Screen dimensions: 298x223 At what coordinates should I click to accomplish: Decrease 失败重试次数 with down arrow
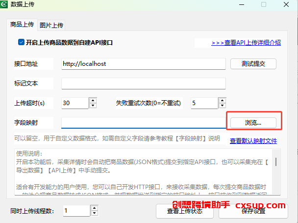click(221, 106)
